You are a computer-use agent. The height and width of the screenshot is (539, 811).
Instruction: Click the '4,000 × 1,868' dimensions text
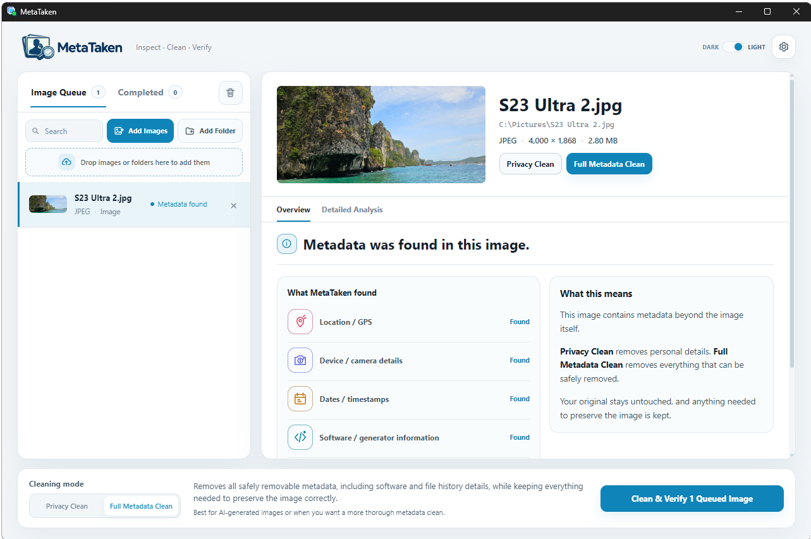click(x=552, y=141)
